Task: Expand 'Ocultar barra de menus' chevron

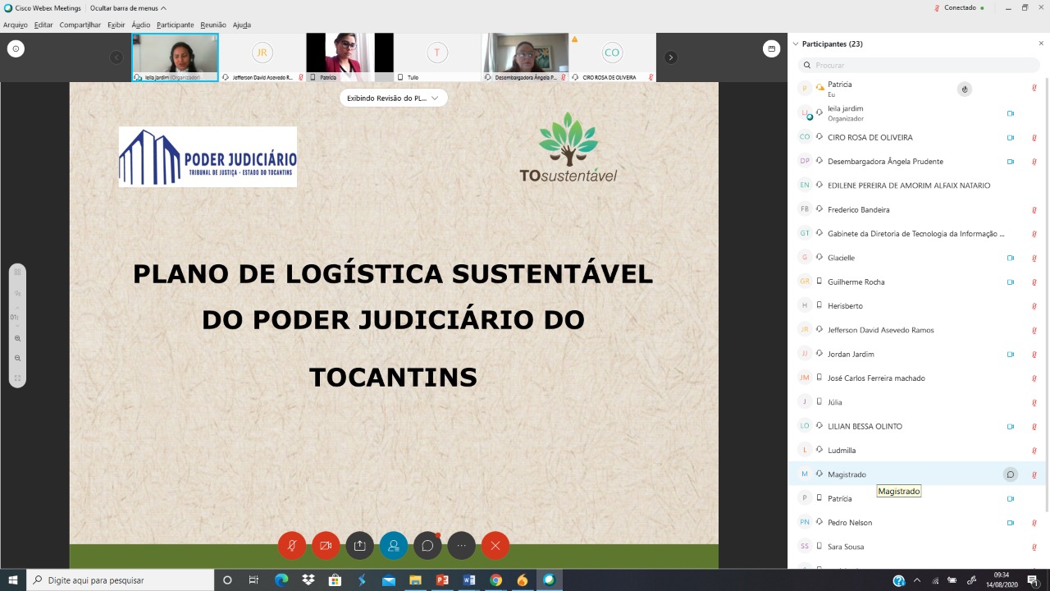Action: 163,8
